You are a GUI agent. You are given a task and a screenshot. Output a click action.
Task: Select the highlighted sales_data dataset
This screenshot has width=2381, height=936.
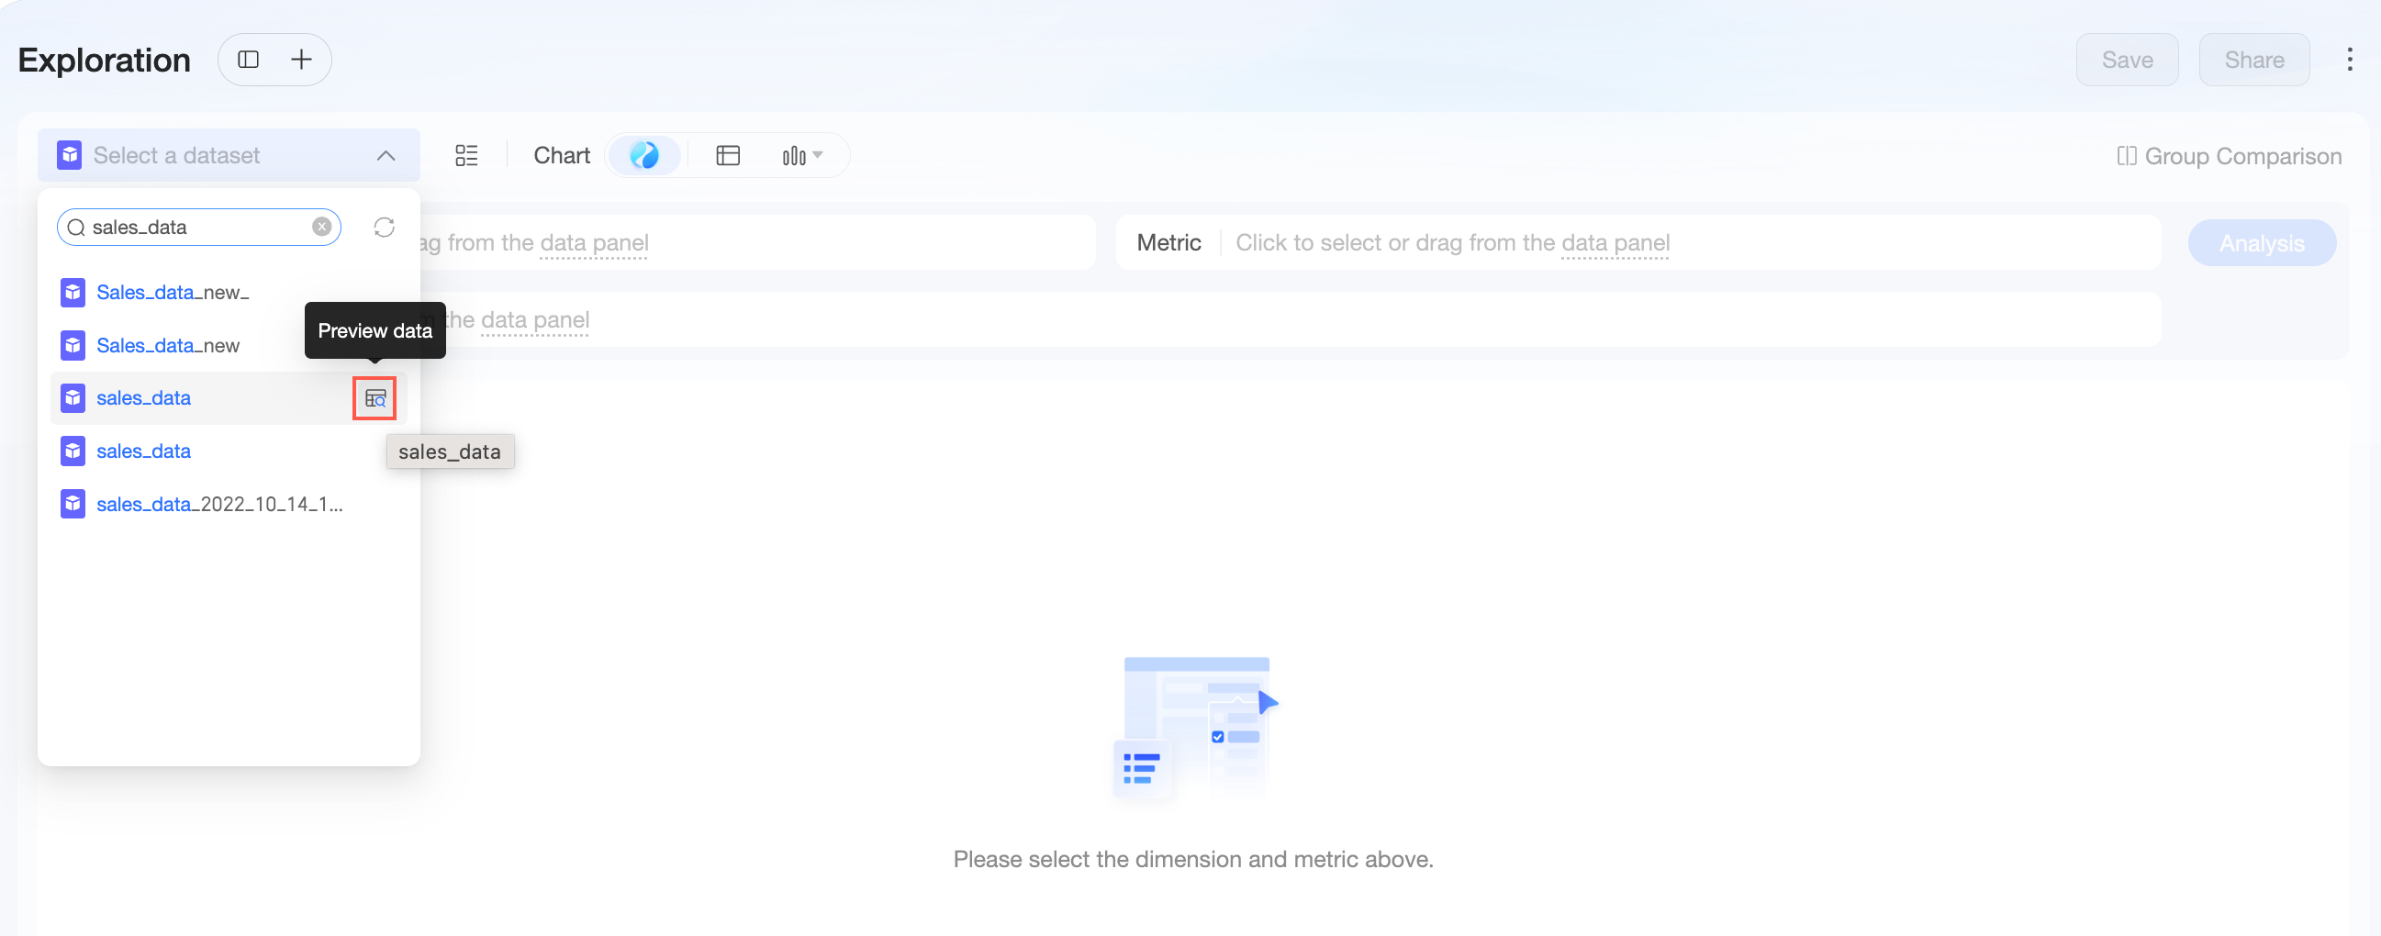point(229,398)
